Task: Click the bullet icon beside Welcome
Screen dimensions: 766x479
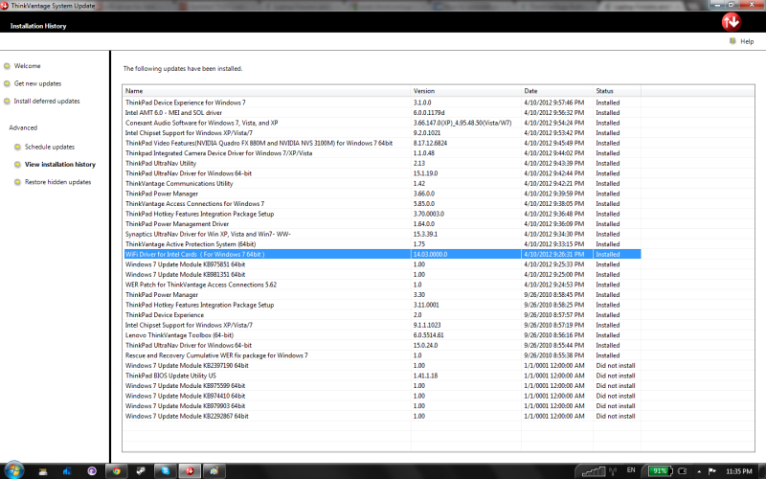Action: tap(7, 66)
